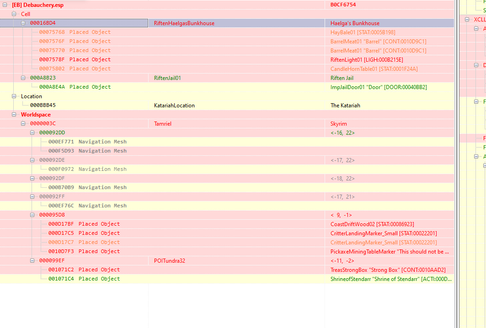
Task: Select the 000EF76C Navigation Mesh row
Action: [x=227, y=206]
